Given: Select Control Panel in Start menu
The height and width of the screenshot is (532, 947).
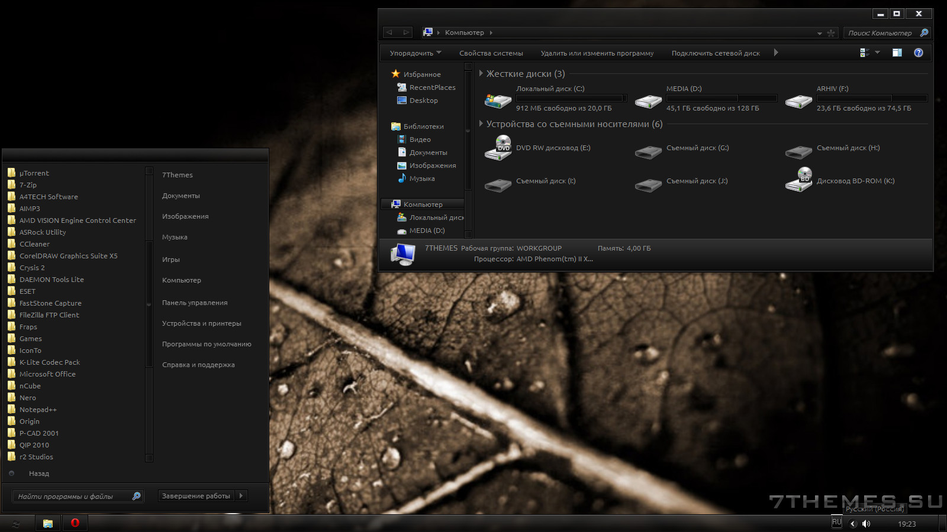Looking at the screenshot, I should tap(195, 303).
